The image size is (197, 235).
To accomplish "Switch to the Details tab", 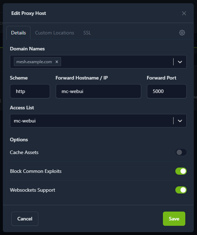I will (18, 33).
